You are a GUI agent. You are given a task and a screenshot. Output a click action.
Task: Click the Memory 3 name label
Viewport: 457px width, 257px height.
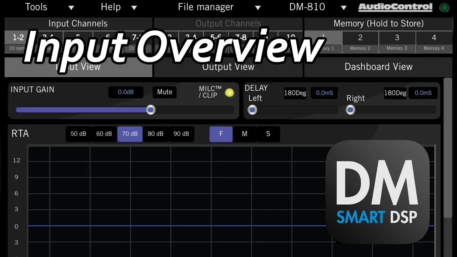[397, 49]
